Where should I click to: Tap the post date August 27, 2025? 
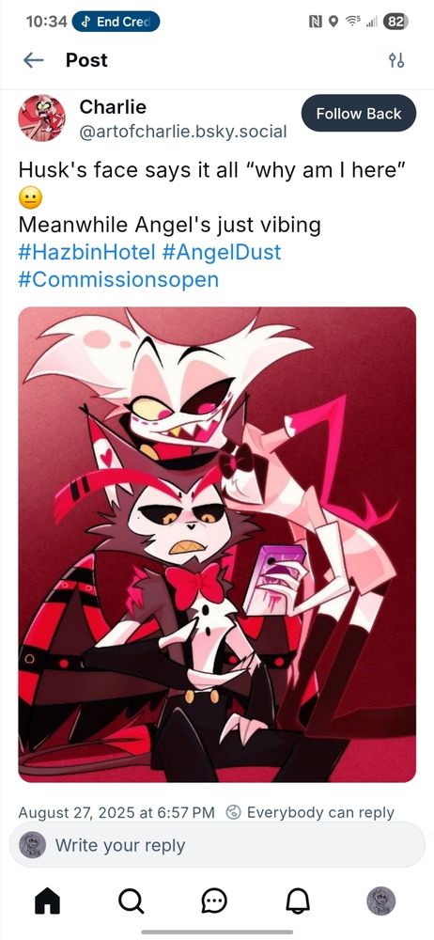click(x=116, y=813)
